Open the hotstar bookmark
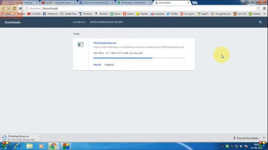 pyautogui.click(x=255, y=14)
